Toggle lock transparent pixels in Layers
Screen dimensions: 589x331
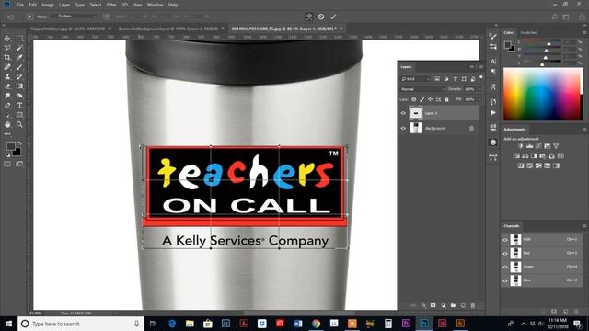pos(413,99)
